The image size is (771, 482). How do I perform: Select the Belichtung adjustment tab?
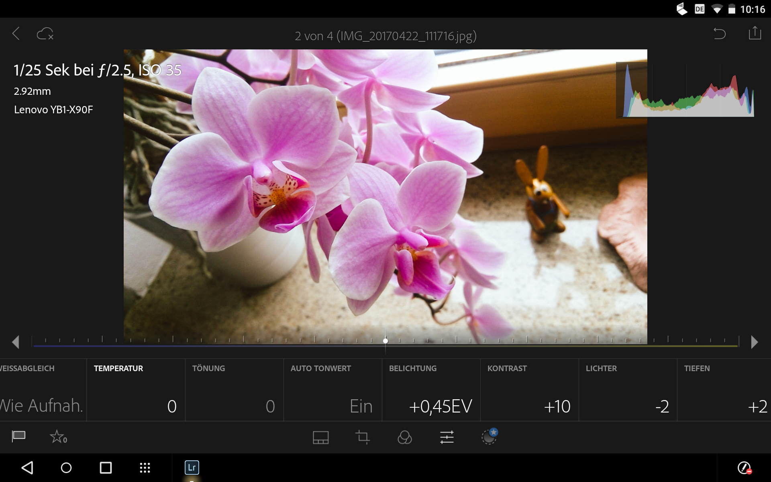(x=430, y=390)
